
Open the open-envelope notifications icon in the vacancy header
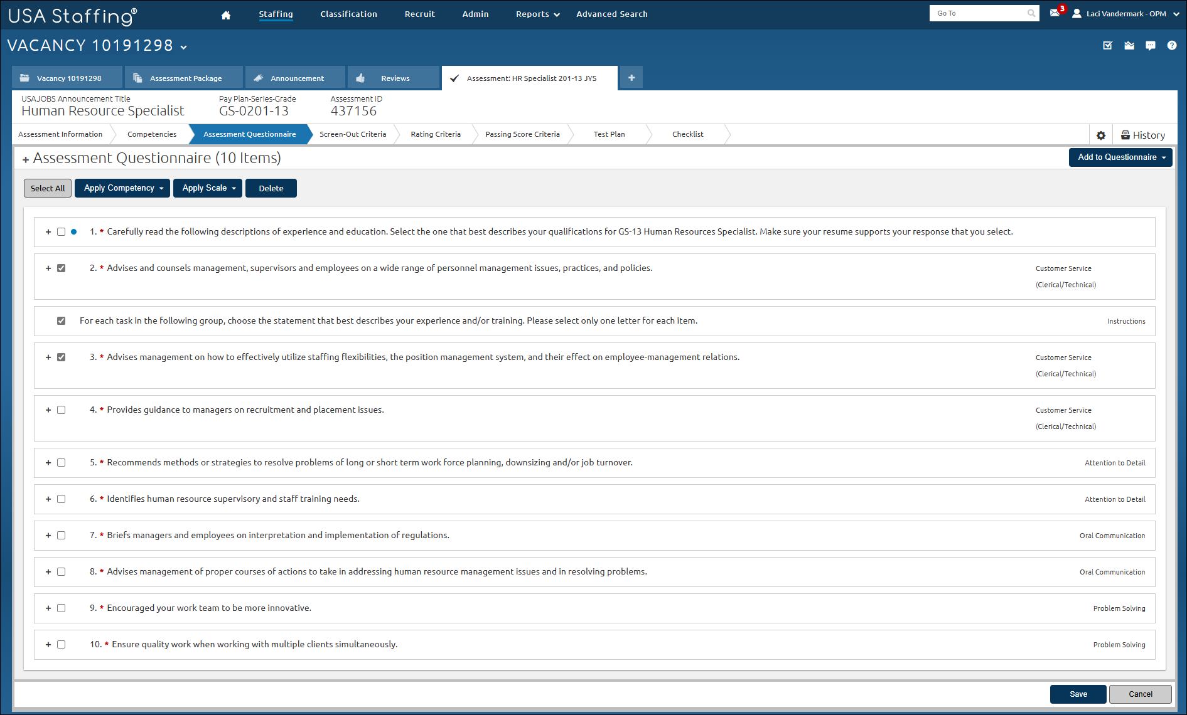1129,45
